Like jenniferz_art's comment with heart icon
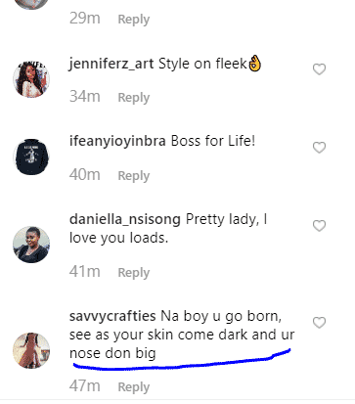 point(319,69)
